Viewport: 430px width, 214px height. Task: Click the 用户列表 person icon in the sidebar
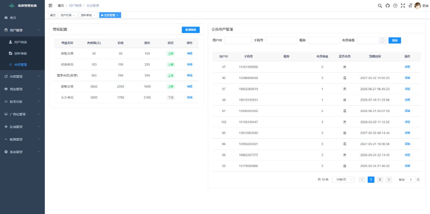pyautogui.click(x=10, y=42)
